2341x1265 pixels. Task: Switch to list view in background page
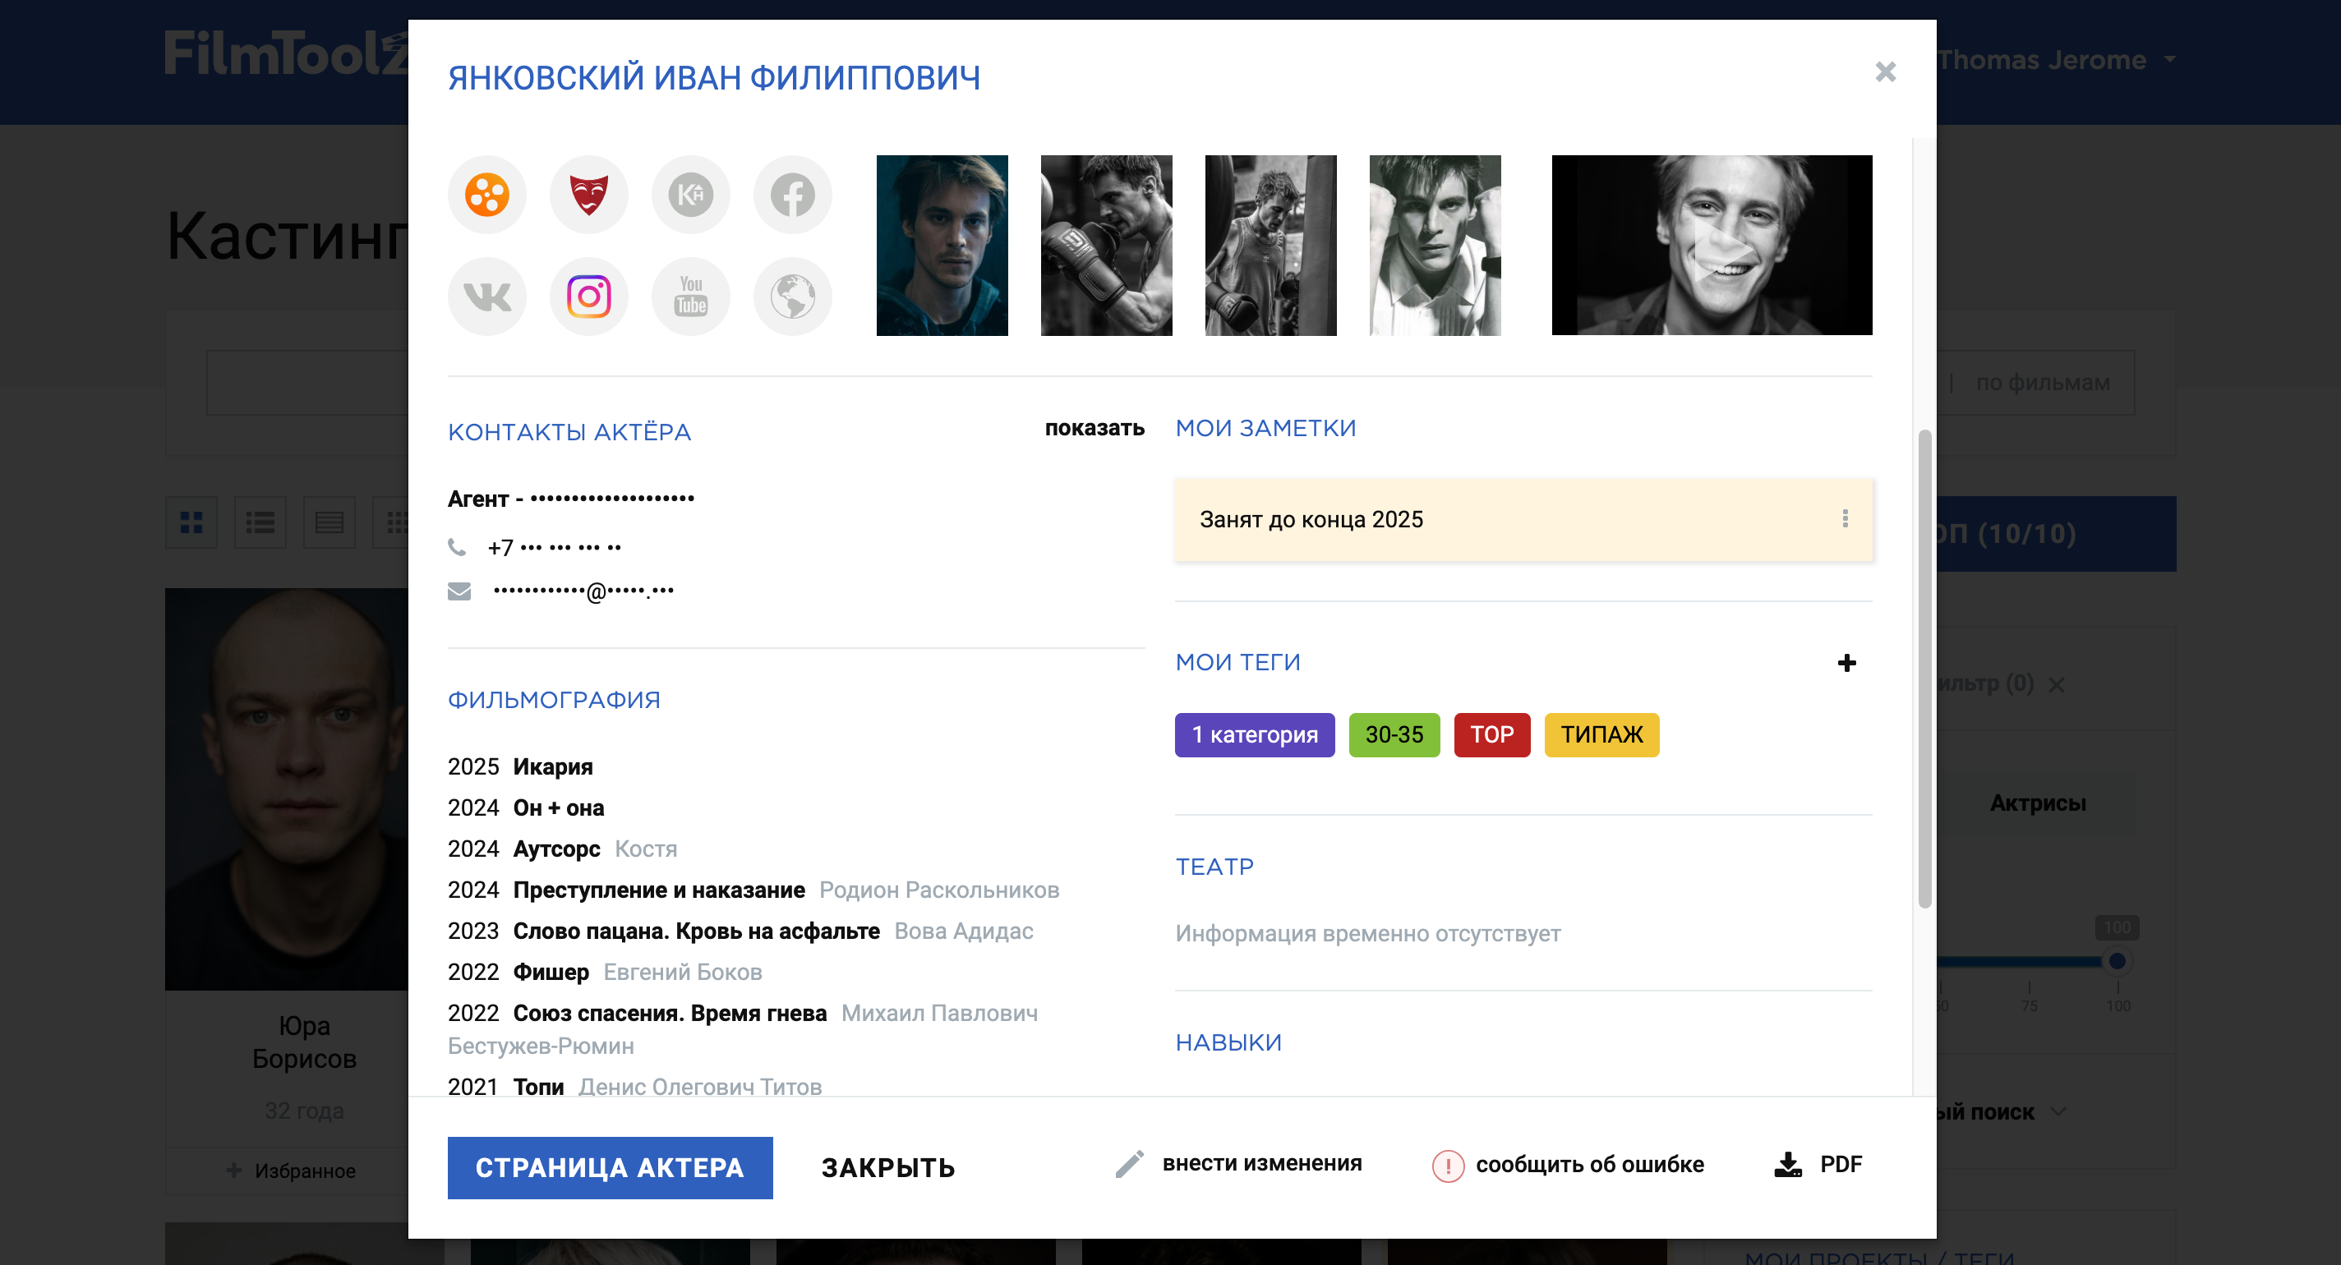[260, 522]
